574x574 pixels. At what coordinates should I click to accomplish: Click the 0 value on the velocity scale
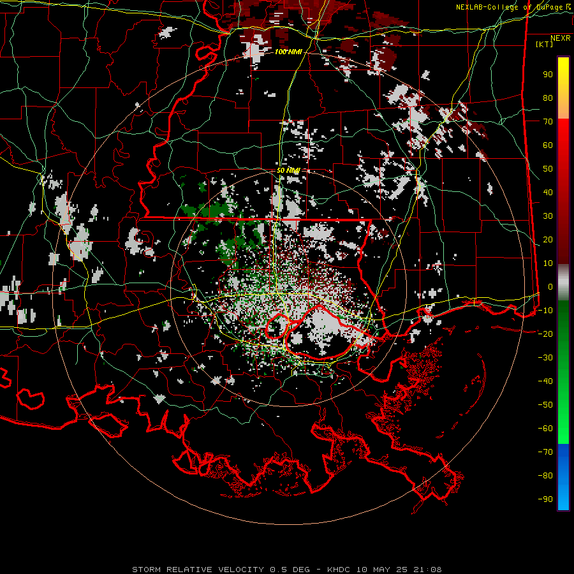point(550,287)
